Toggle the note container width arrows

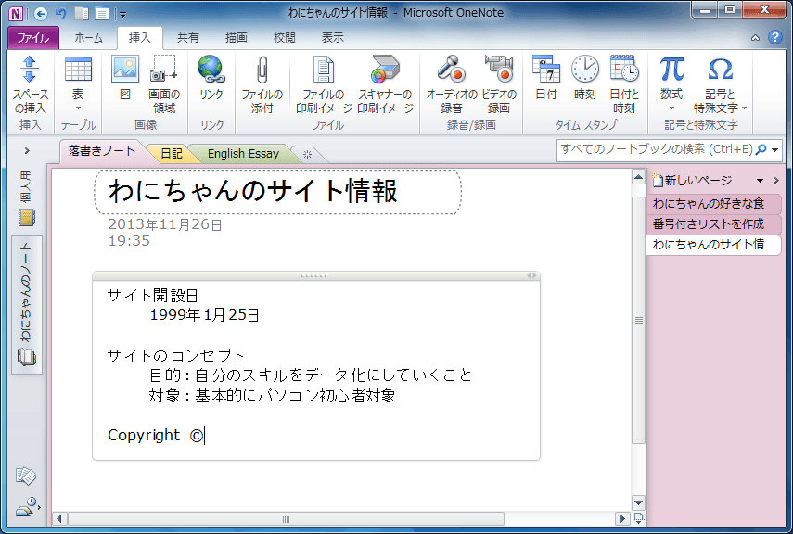tap(531, 275)
